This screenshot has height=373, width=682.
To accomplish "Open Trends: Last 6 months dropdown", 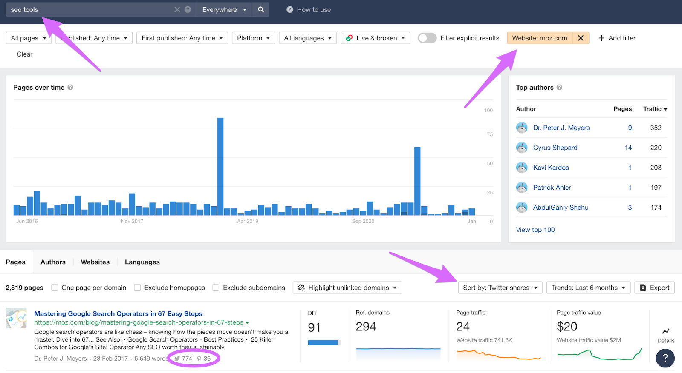I will click(588, 288).
